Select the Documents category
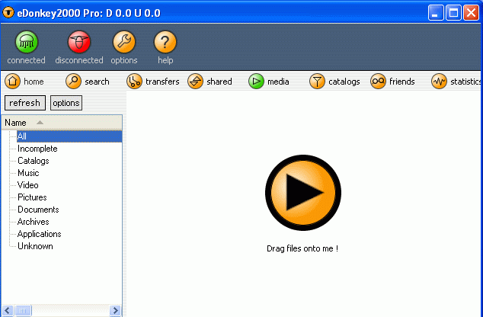 [38, 210]
